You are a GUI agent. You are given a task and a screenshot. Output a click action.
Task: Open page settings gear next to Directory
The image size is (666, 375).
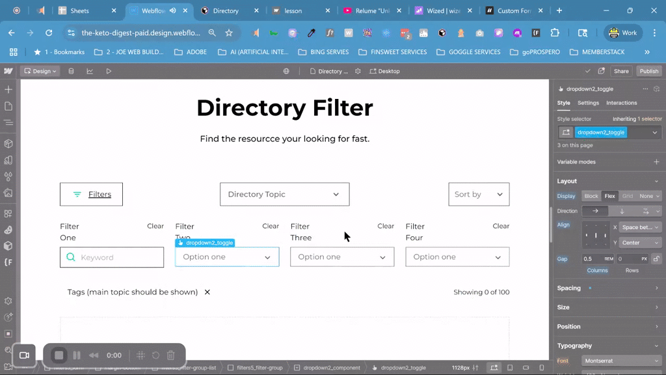[358, 71]
